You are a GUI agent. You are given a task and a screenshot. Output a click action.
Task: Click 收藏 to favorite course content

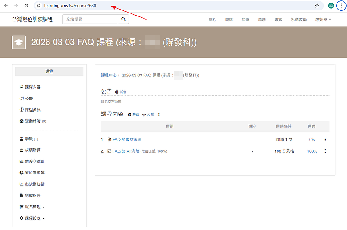click(148, 115)
